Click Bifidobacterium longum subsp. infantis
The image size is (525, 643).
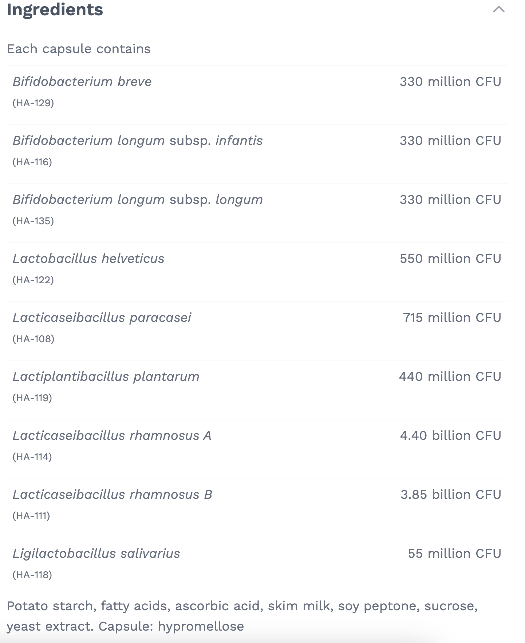tap(138, 141)
